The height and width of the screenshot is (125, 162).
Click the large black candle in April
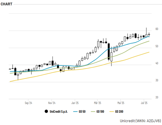tap(109, 52)
